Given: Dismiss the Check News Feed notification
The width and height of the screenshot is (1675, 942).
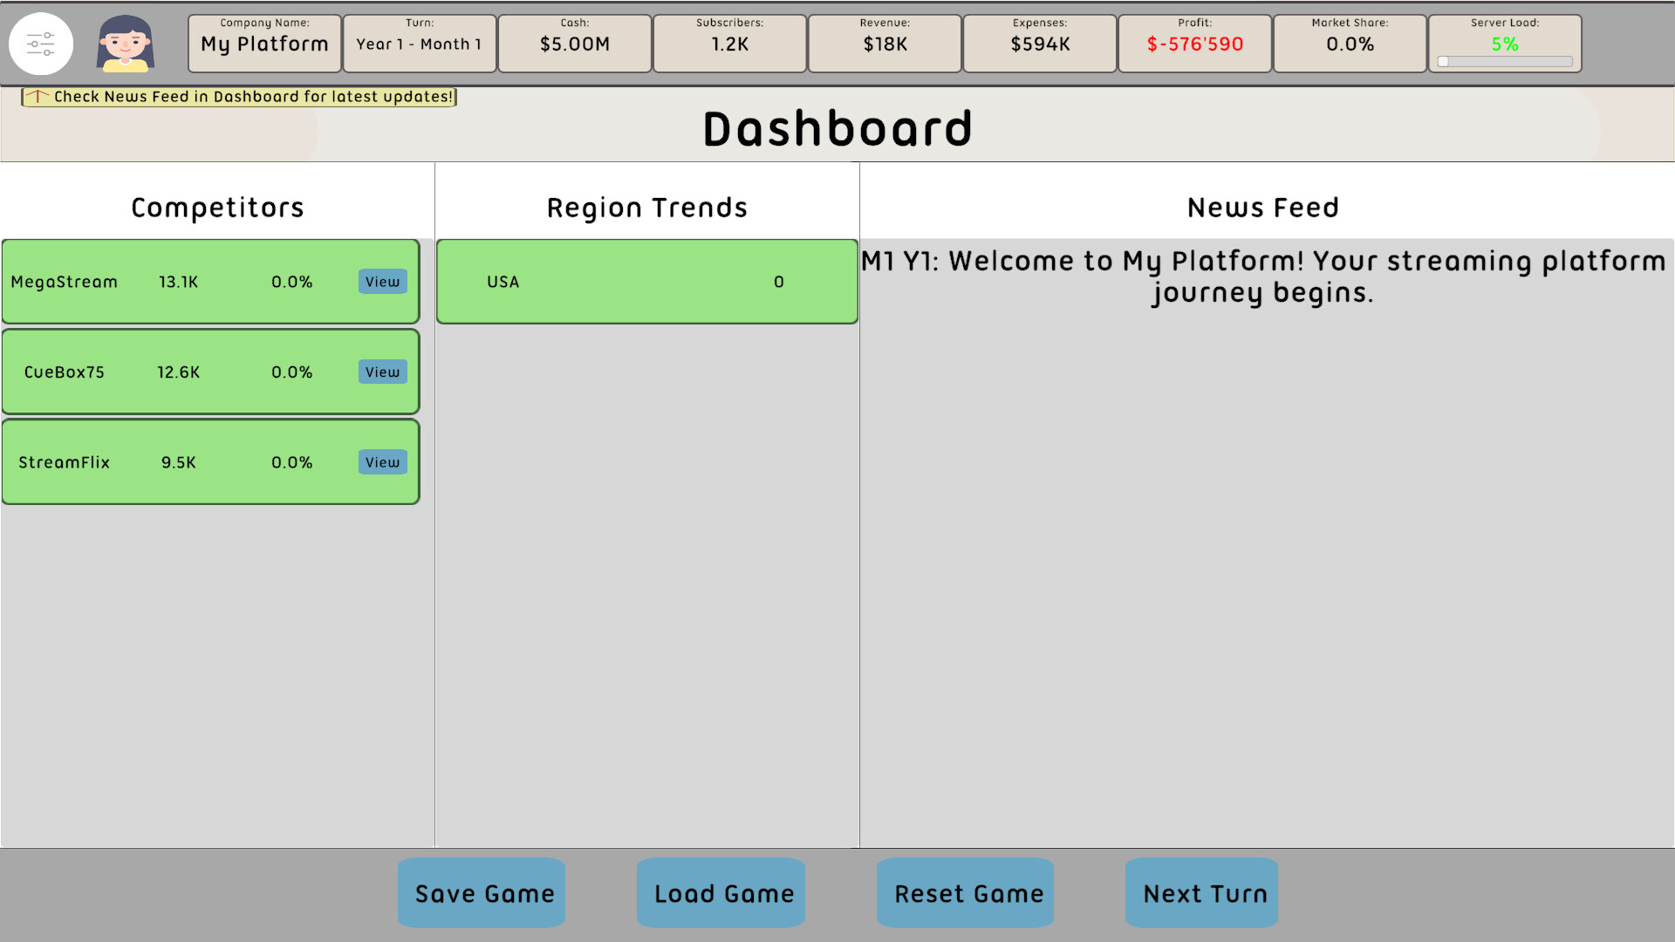Looking at the screenshot, I should pyautogui.click(x=238, y=97).
